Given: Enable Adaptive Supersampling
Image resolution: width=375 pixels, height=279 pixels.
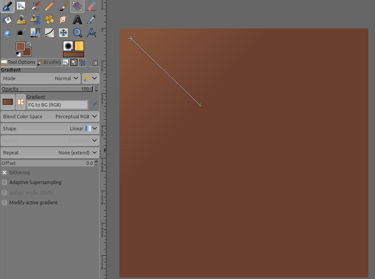Looking at the screenshot, I should point(5,182).
